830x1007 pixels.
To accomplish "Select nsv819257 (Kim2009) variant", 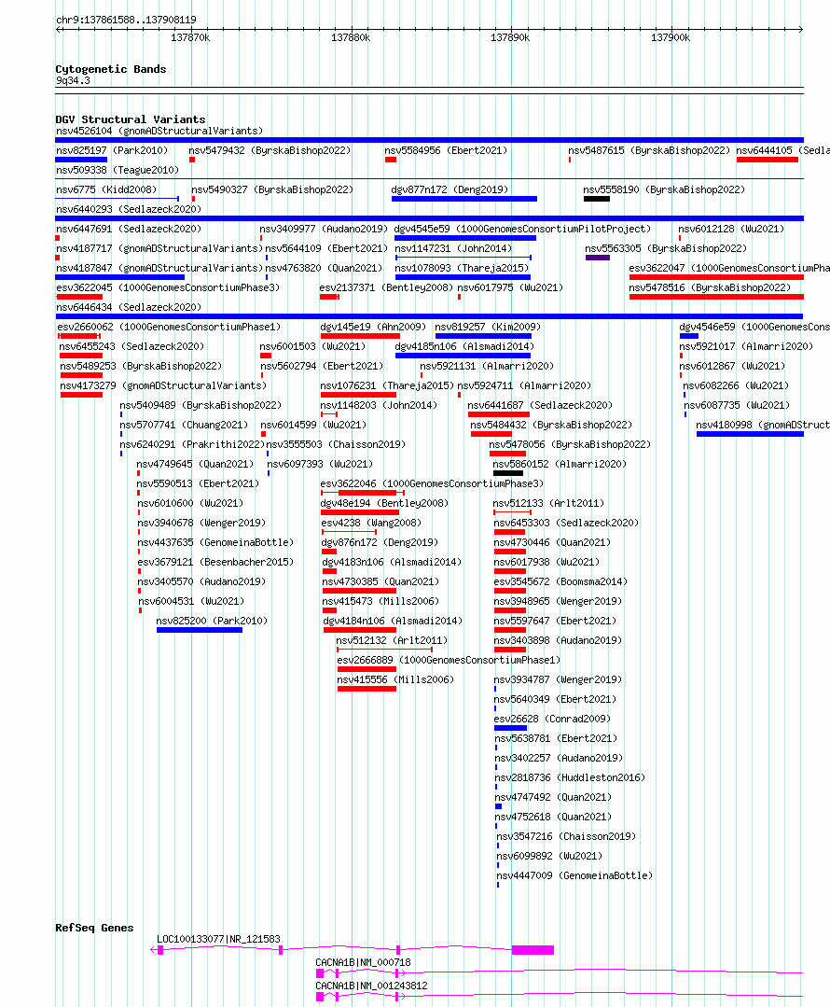I will point(488,327).
